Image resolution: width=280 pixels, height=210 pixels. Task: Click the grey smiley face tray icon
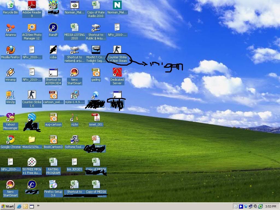[x=236, y=206]
